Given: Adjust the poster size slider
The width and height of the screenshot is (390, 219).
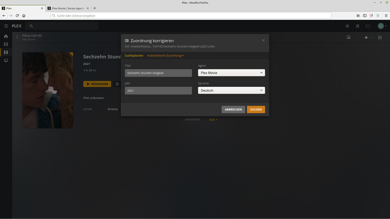Looking at the screenshot, I should point(366,38).
